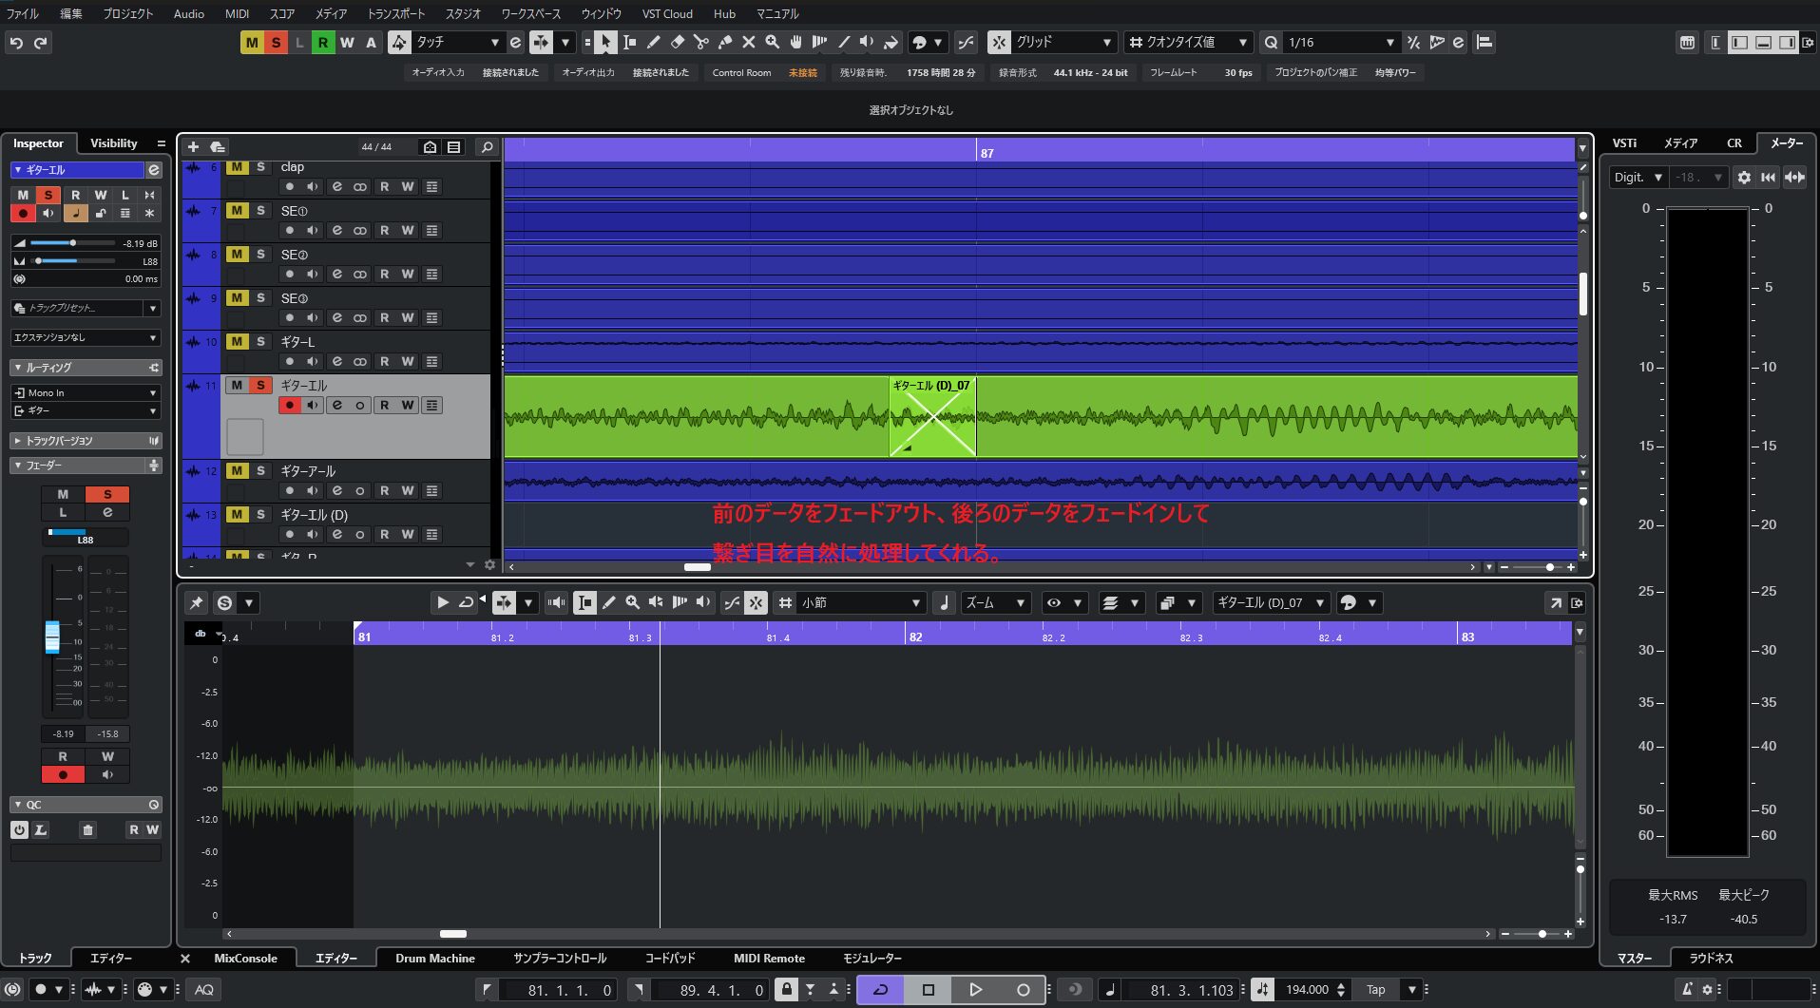Screen dimensions: 1820x1008
Task: Click the editor audition play icon
Action: click(x=442, y=602)
